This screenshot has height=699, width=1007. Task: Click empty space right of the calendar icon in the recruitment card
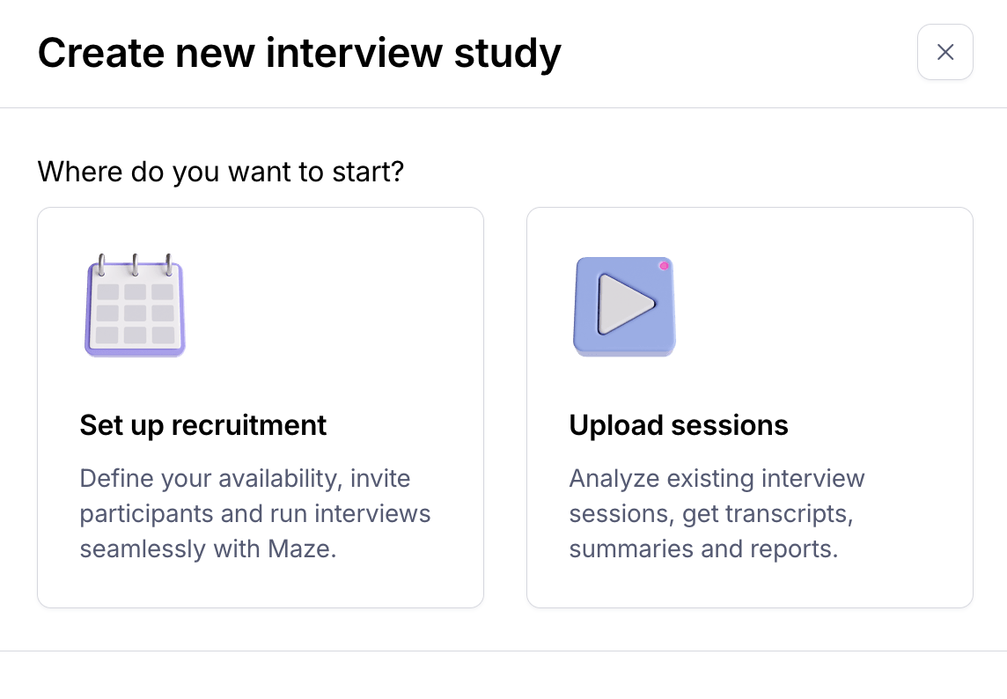pyautogui.click(x=334, y=306)
